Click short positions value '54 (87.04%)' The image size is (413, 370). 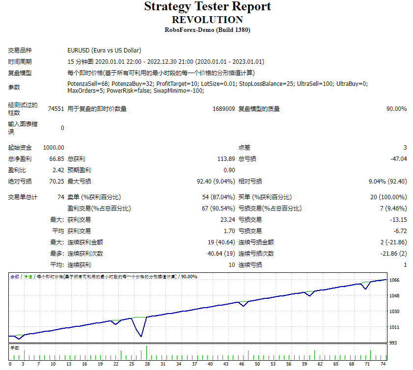(219, 197)
